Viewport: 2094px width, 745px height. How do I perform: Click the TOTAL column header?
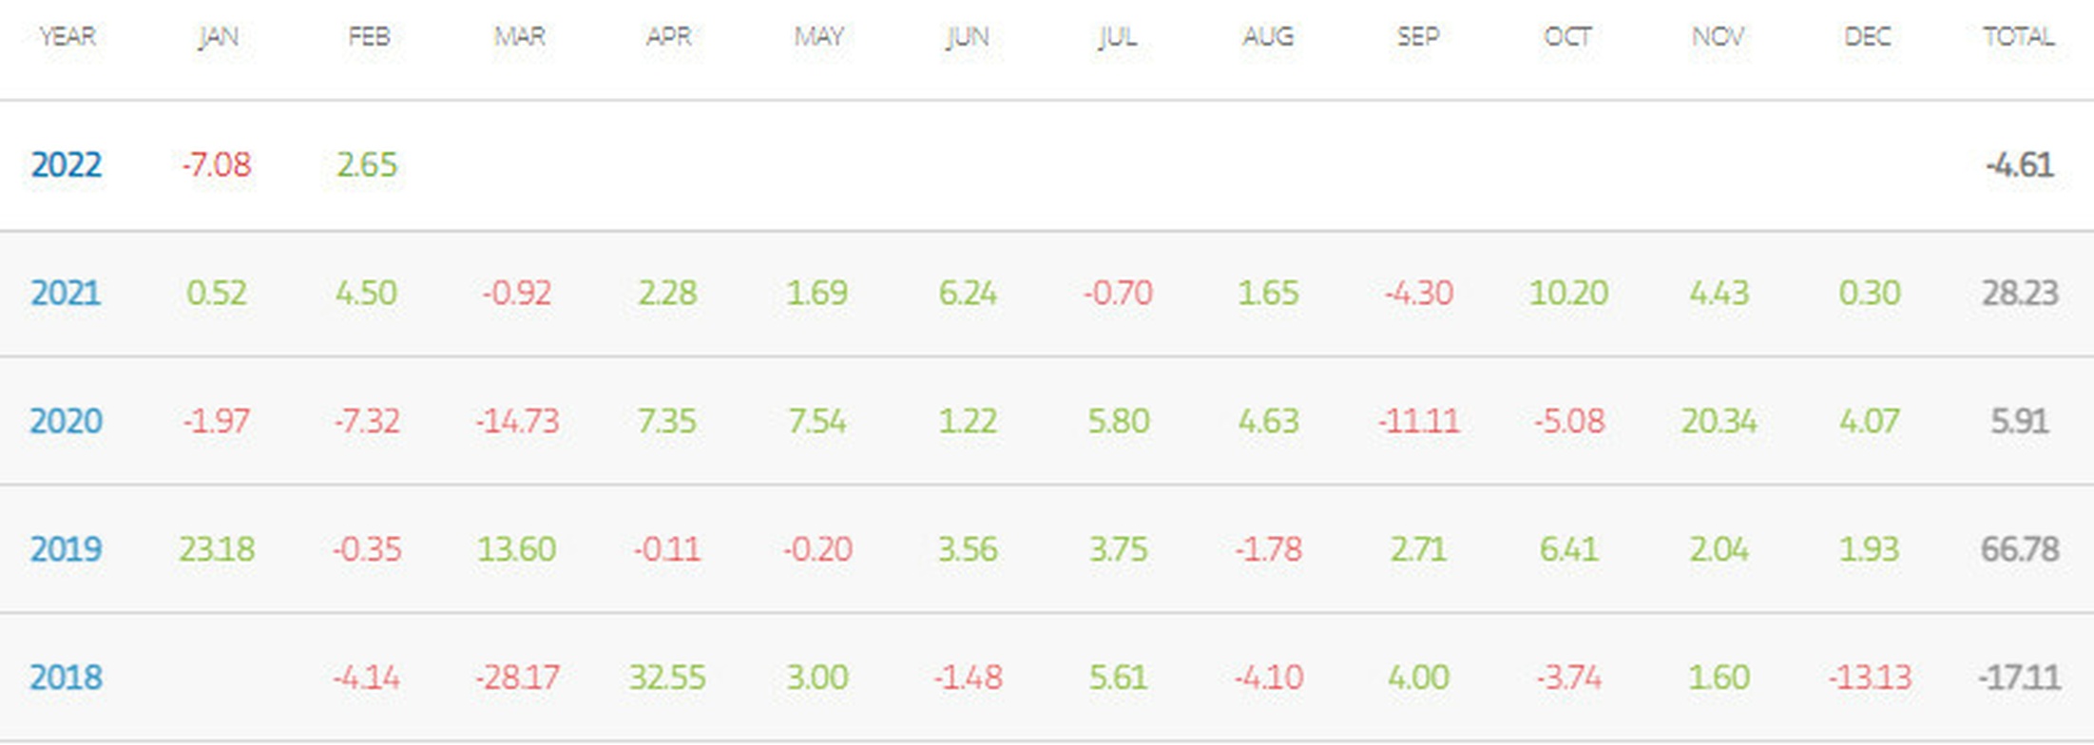point(2019,36)
